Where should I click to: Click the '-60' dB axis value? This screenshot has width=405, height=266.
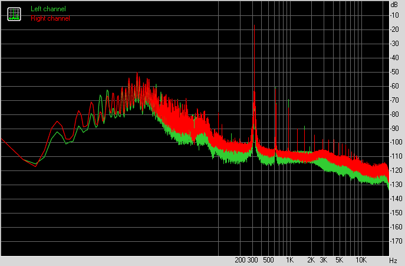pos(394,86)
